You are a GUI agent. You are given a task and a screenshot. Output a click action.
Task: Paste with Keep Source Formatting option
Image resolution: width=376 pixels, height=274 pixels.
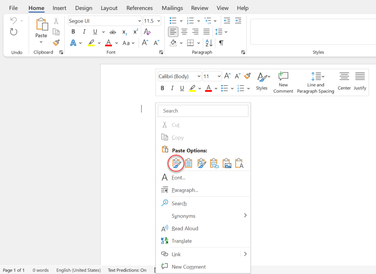[176, 163]
